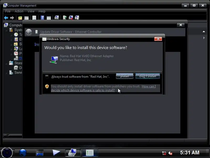Close the Update Driver Software window

click(x=181, y=25)
